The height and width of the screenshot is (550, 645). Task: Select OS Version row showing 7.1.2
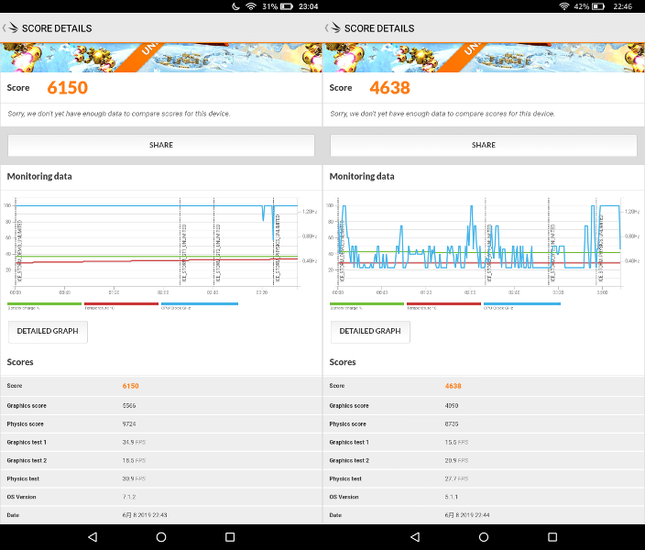(161, 497)
